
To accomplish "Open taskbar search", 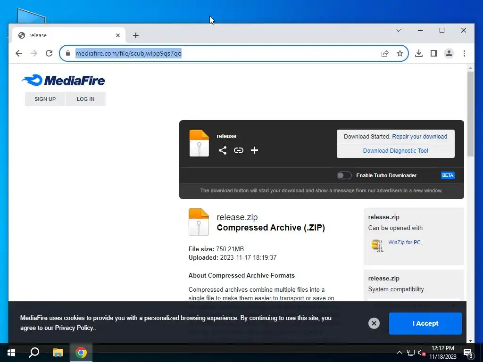I will pos(34,353).
